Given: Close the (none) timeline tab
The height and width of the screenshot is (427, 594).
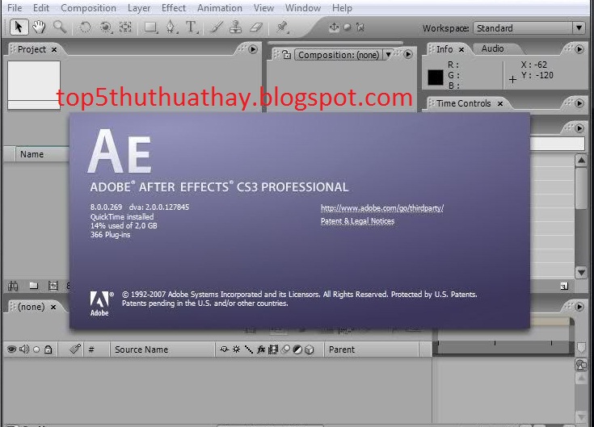Looking at the screenshot, I should 53,307.
